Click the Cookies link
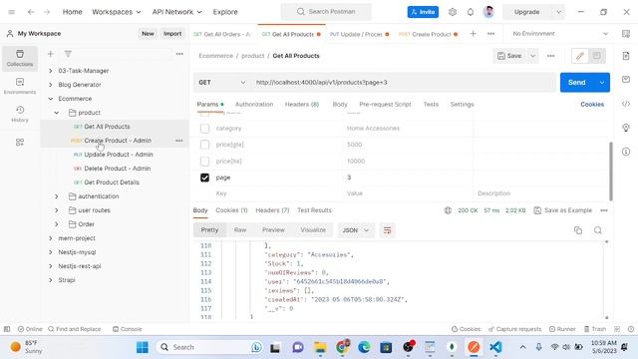The height and width of the screenshot is (359, 638). [592, 104]
